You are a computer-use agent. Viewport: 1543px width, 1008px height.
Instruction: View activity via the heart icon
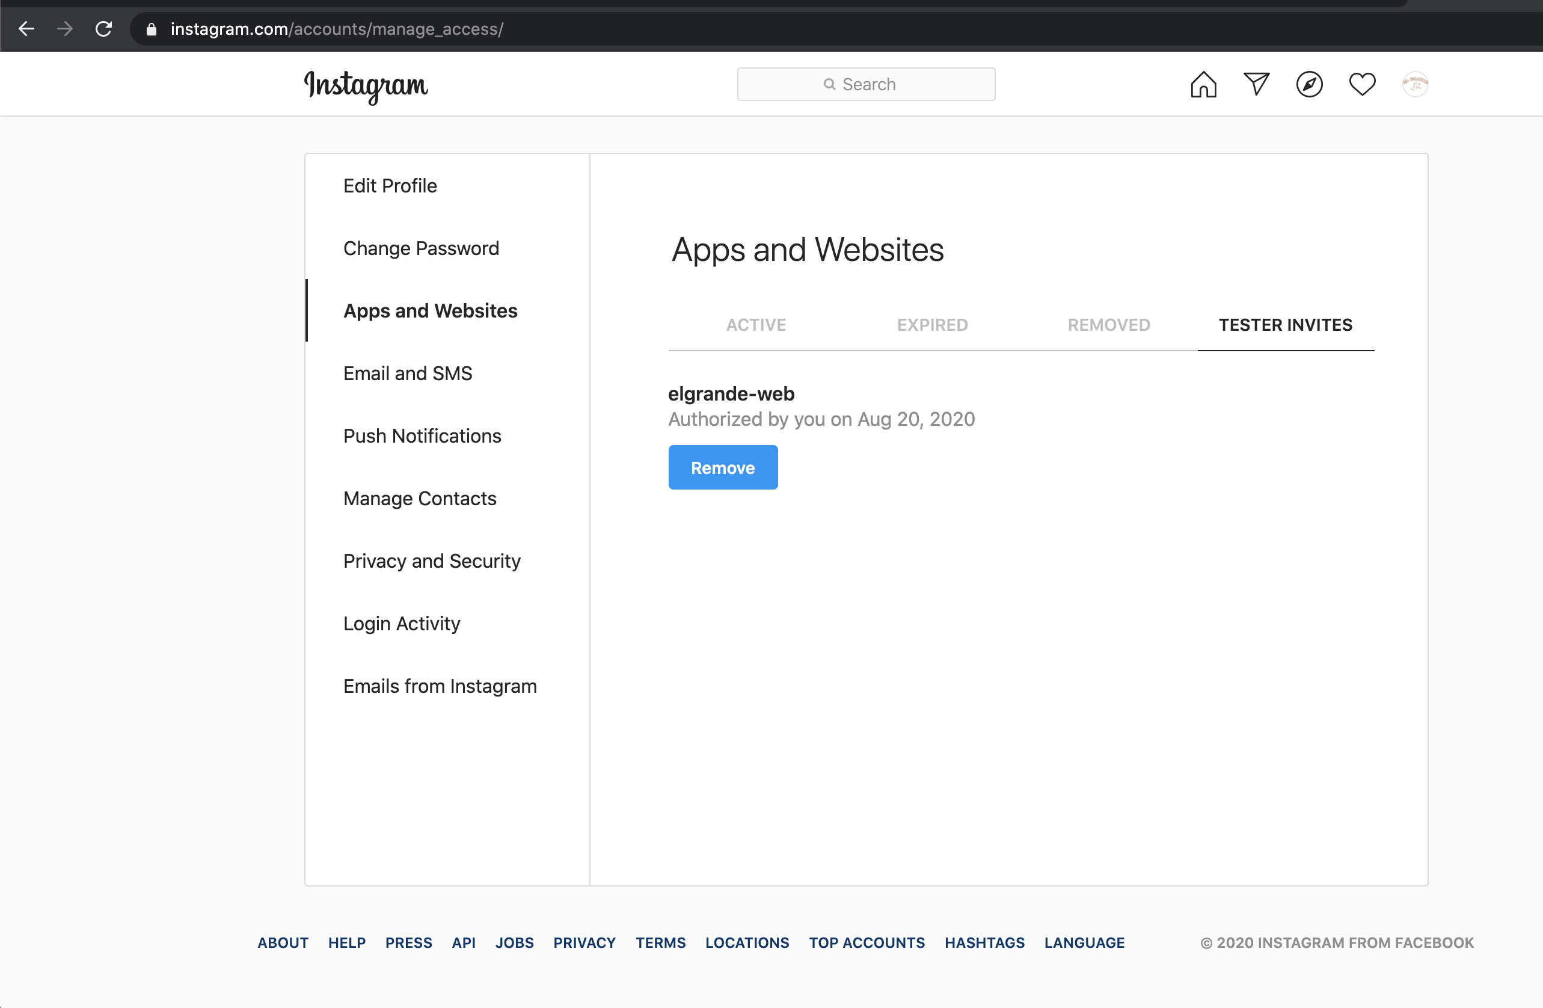pyautogui.click(x=1361, y=84)
